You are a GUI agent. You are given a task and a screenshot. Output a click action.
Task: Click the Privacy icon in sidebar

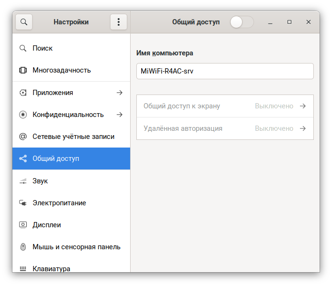[x=22, y=115]
